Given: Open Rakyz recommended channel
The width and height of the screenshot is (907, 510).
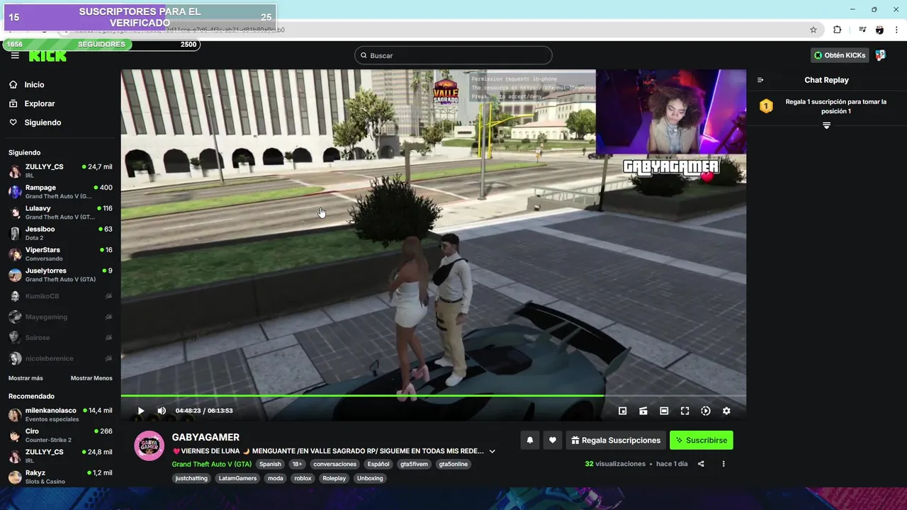Looking at the screenshot, I should 60,477.
